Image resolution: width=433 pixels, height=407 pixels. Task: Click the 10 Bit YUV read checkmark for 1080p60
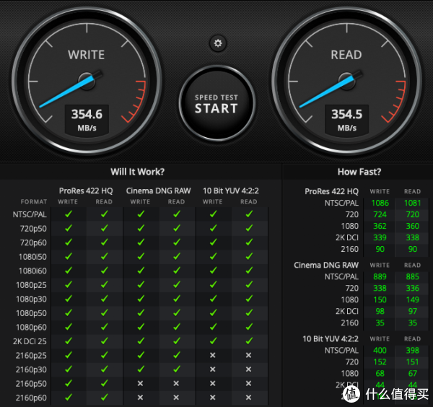(x=249, y=327)
